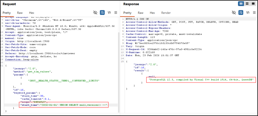
Task: Click the PostgreSQL version string in Response
Action: click(201, 80)
